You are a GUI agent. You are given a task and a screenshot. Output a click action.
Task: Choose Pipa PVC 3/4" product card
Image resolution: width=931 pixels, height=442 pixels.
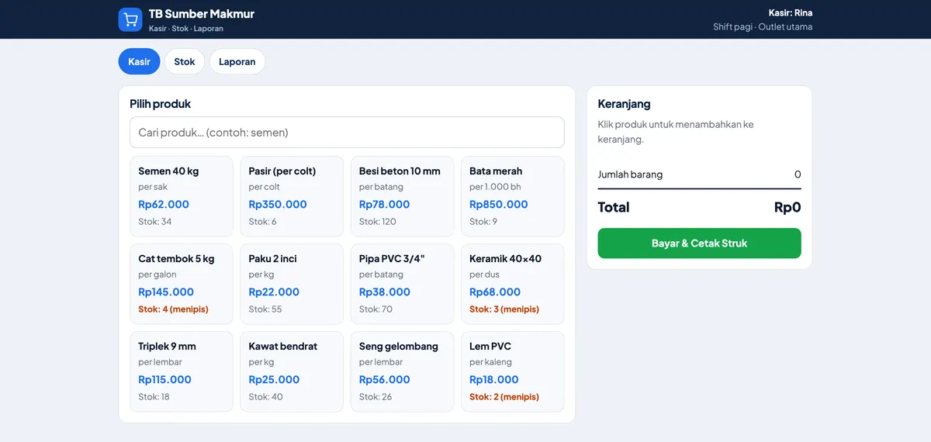point(403,284)
